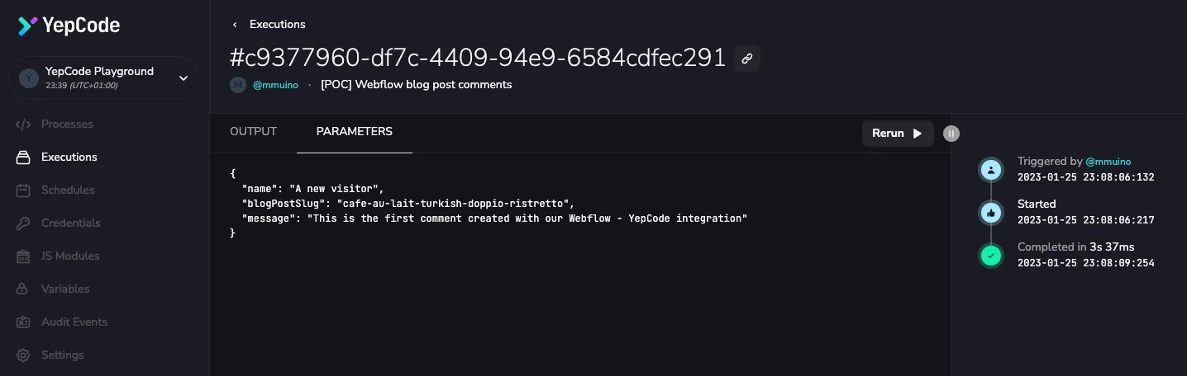
Task: Click the Settings gear icon
Action: point(24,355)
